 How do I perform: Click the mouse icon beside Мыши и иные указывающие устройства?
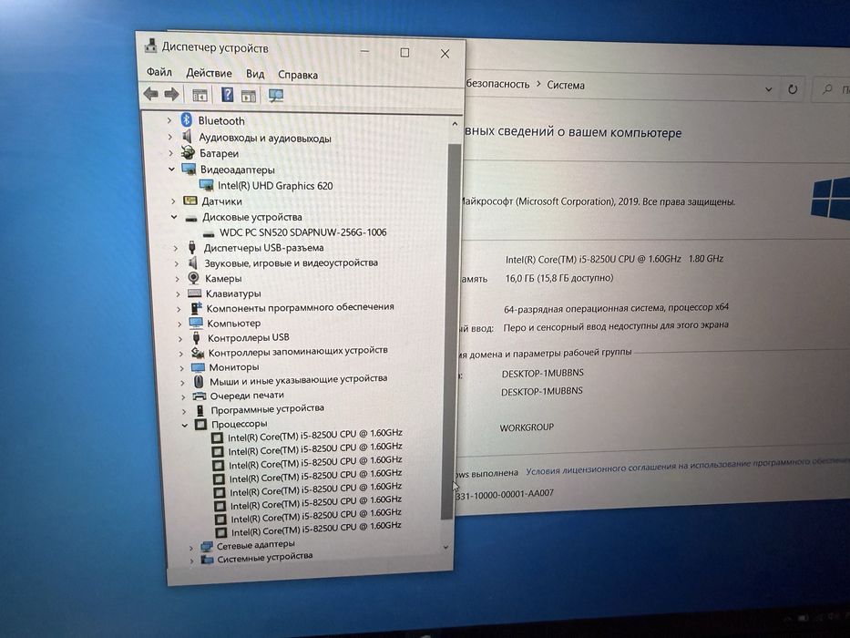[x=199, y=381]
